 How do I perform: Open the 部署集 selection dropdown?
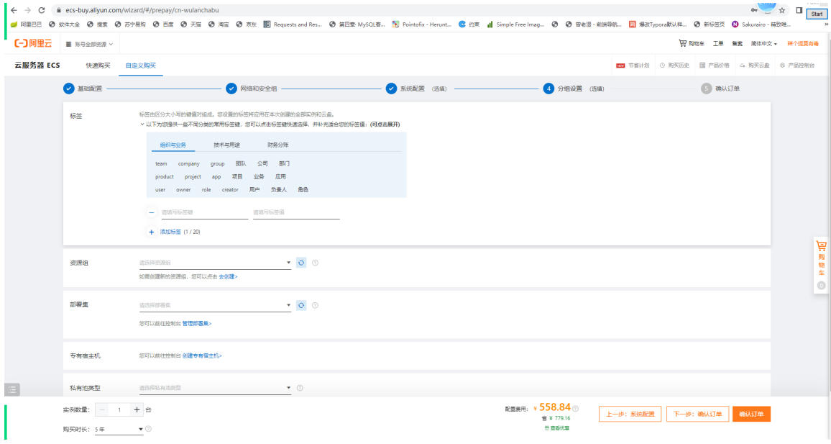[x=215, y=305]
